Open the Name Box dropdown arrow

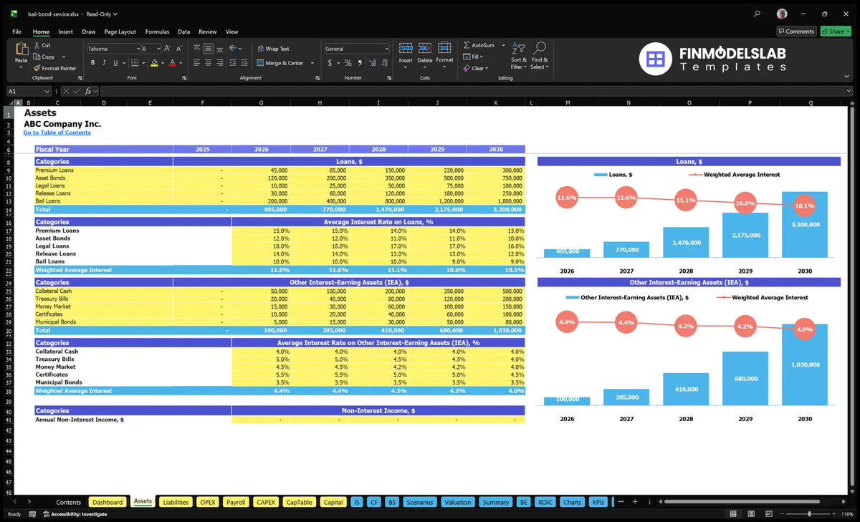tap(47, 91)
